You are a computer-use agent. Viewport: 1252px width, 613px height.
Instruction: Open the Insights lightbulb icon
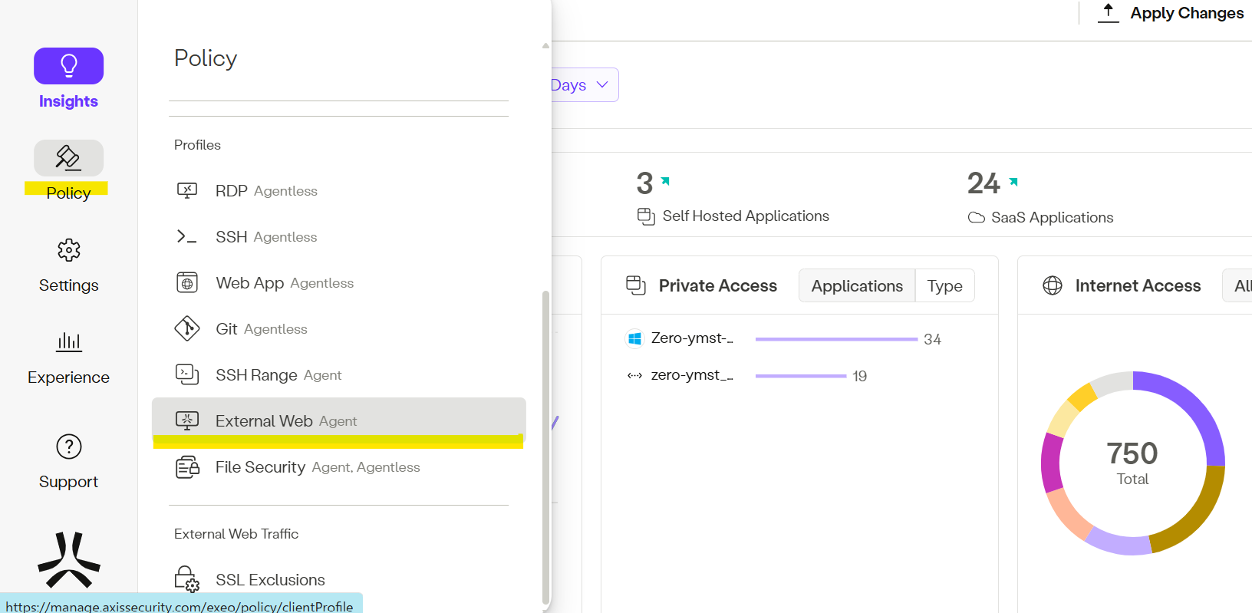pyautogui.click(x=68, y=66)
